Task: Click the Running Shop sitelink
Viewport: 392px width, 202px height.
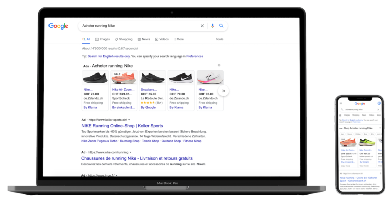Action: 130,141
